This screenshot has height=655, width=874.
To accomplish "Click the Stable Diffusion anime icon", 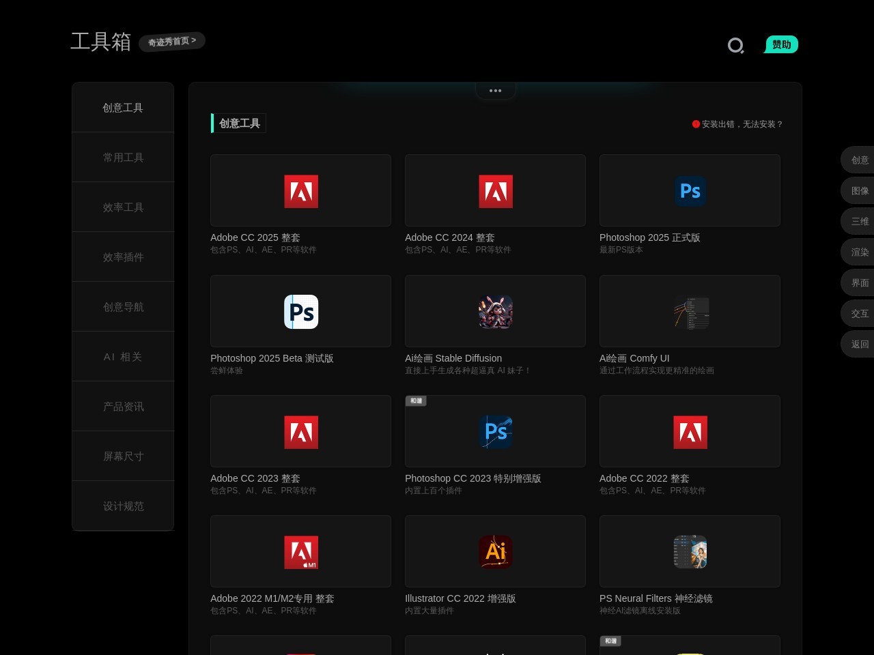I will tap(496, 312).
